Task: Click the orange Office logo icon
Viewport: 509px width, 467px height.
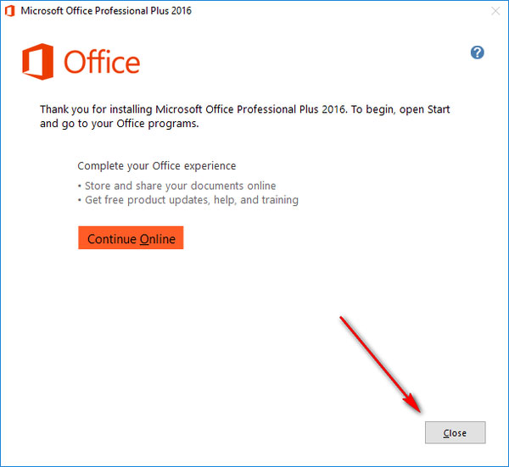Action: [39, 62]
